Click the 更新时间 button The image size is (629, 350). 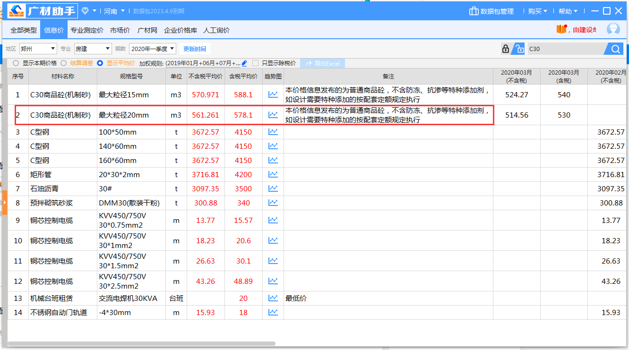[195, 49]
